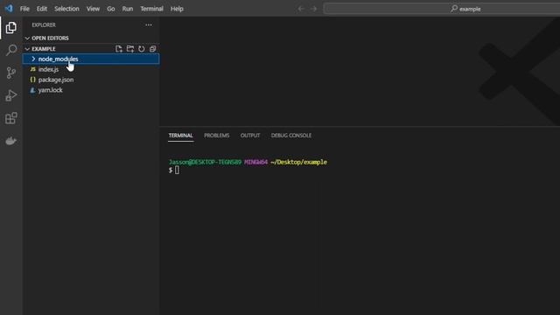Open the View menu
The height and width of the screenshot is (315, 560).
click(93, 9)
